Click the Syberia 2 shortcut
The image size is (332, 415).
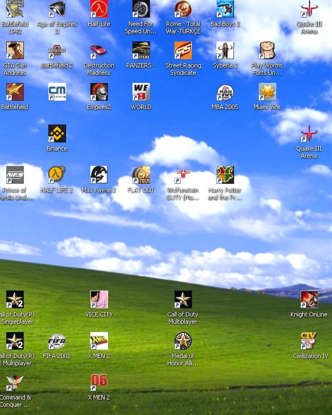pyautogui.click(x=225, y=50)
